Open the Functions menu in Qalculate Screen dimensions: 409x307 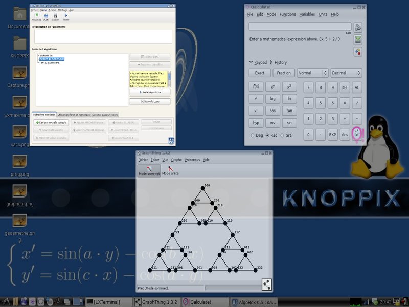click(287, 14)
